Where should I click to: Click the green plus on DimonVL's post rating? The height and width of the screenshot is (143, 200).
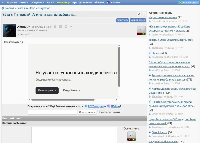(143, 34)
